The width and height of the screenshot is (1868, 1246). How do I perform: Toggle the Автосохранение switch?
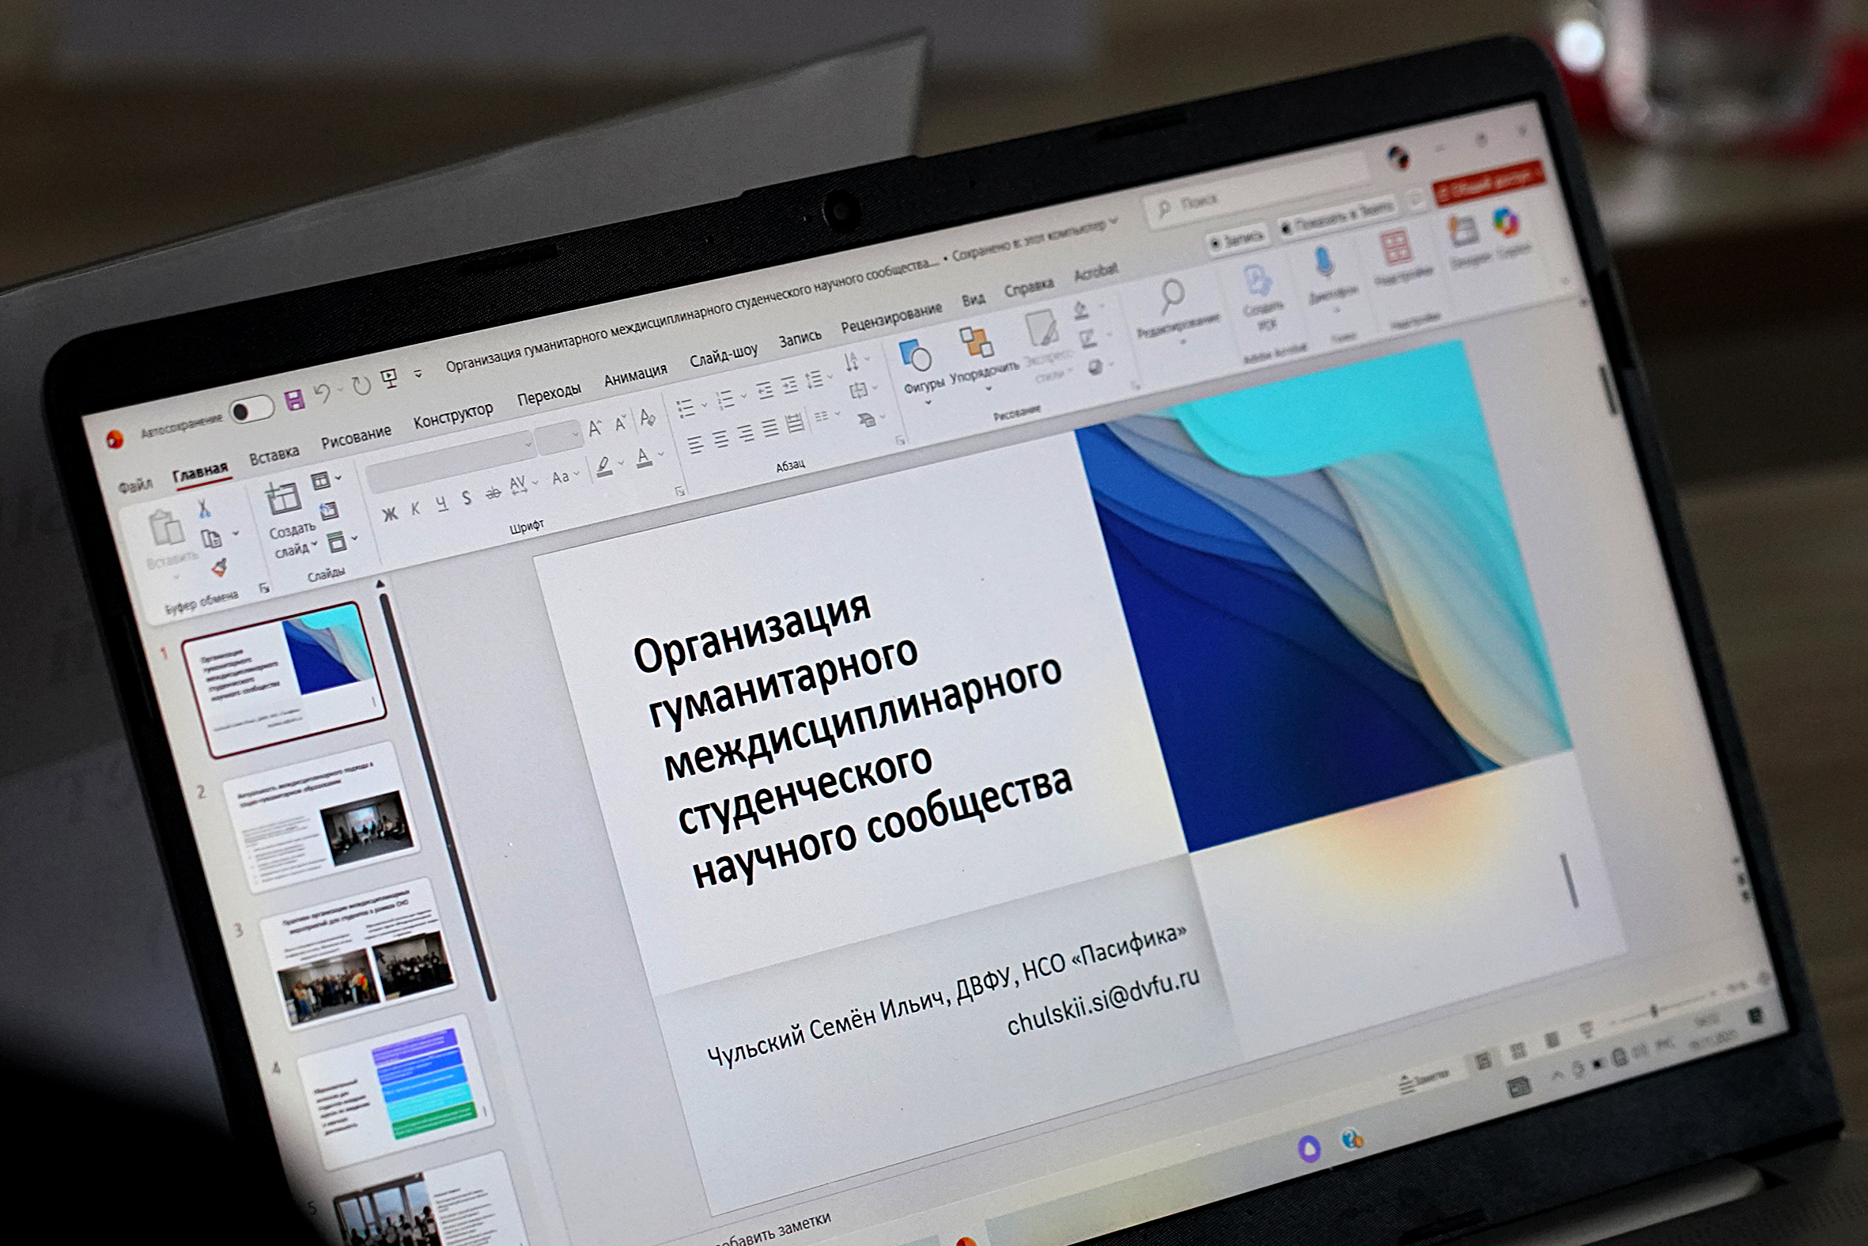pos(251,411)
